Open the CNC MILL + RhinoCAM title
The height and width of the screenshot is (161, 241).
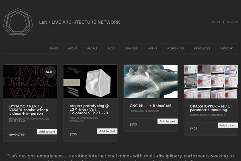point(150,106)
